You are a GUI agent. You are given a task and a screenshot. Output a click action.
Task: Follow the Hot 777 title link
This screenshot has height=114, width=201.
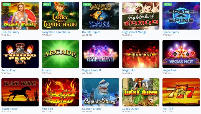click(169, 109)
